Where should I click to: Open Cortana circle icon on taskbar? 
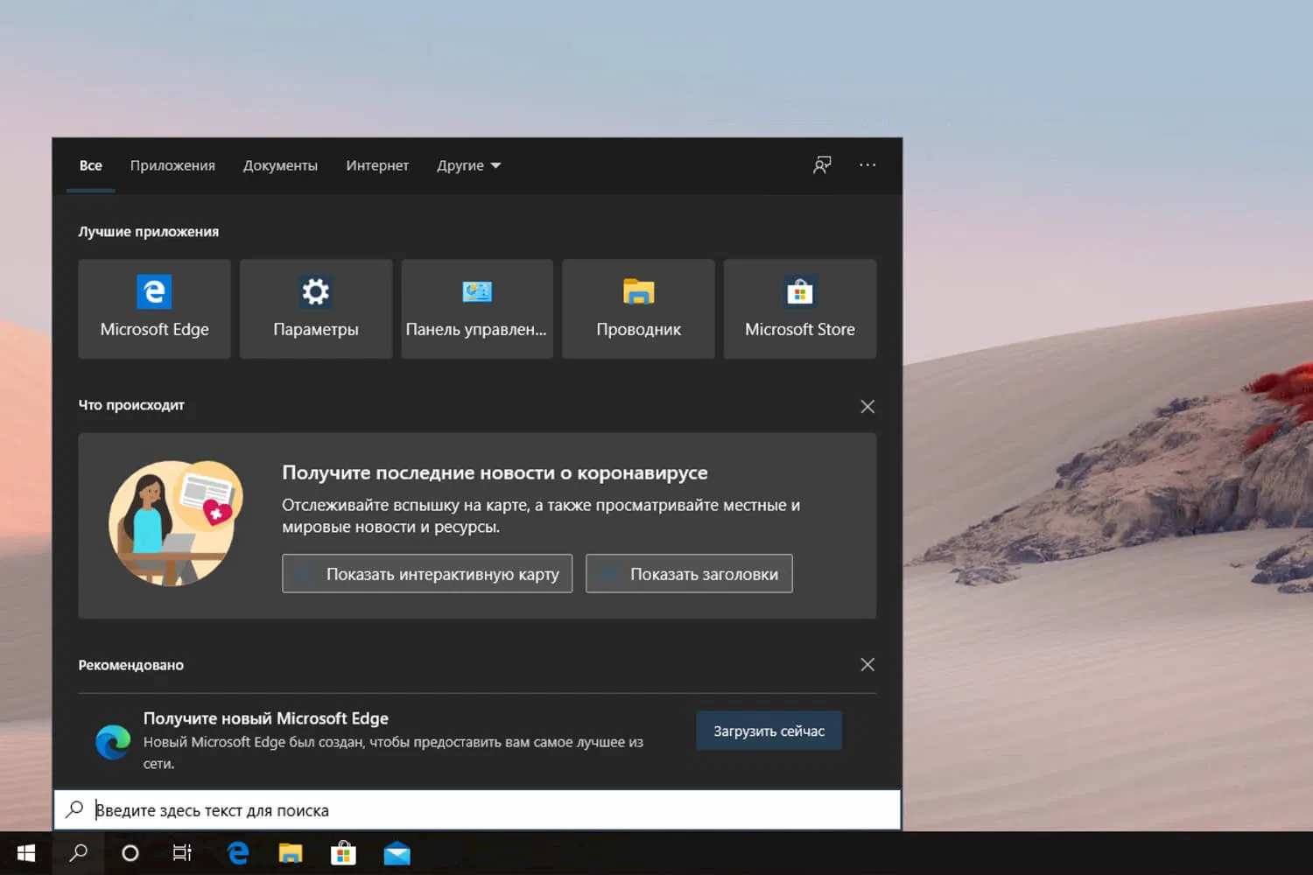click(130, 853)
